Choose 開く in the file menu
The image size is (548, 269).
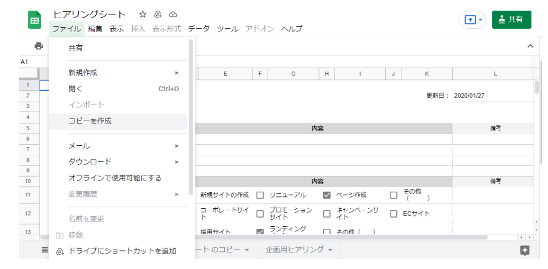[x=118, y=89]
